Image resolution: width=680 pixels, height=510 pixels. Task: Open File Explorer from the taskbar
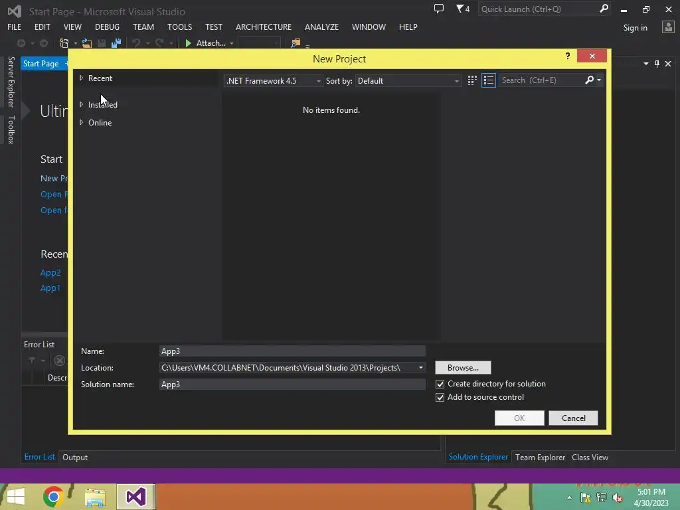(95, 497)
